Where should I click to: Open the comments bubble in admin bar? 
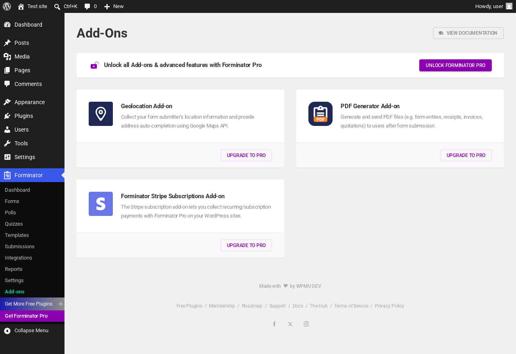[91, 6]
